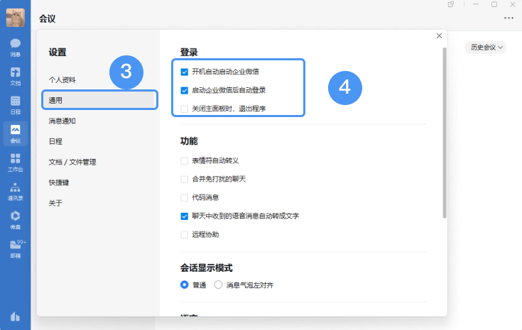The height and width of the screenshot is (330, 522).
Task: Go to 工作台 (Workbench) in sidebar
Action: [15, 163]
